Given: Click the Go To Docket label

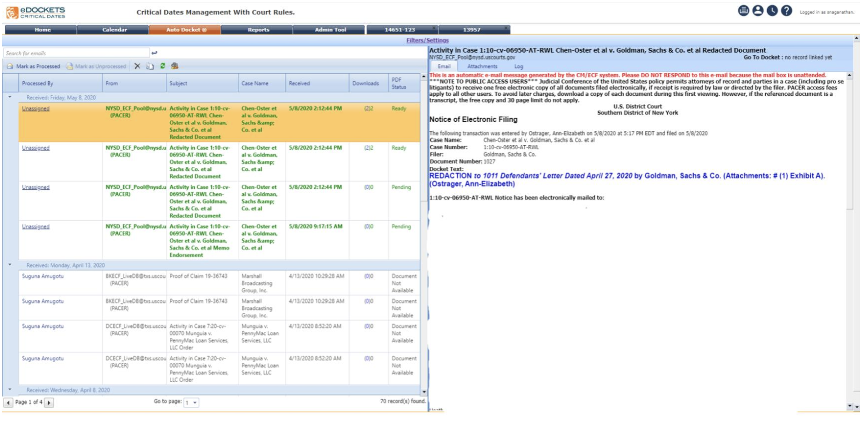Looking at the screenshot, I should [x=763, y=57].
